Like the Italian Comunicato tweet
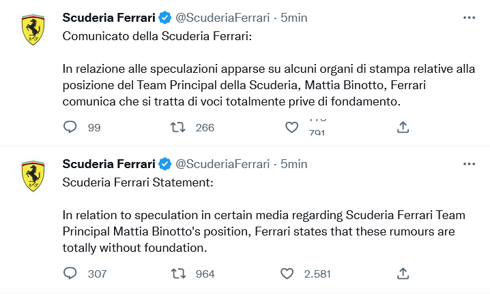This screenshot has width=490, height=294. 292,127
